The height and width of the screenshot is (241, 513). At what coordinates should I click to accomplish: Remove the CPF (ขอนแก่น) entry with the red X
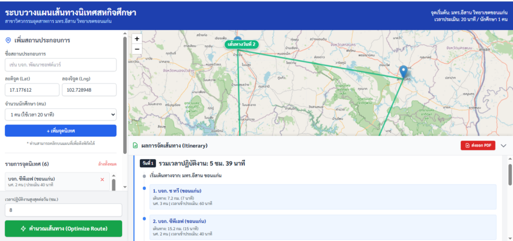(x=102, y=179)
